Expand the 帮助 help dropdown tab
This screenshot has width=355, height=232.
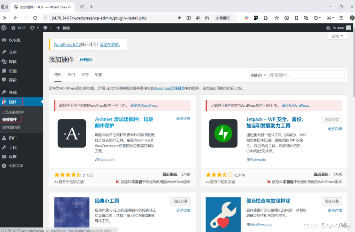click(x=337, y=36)
